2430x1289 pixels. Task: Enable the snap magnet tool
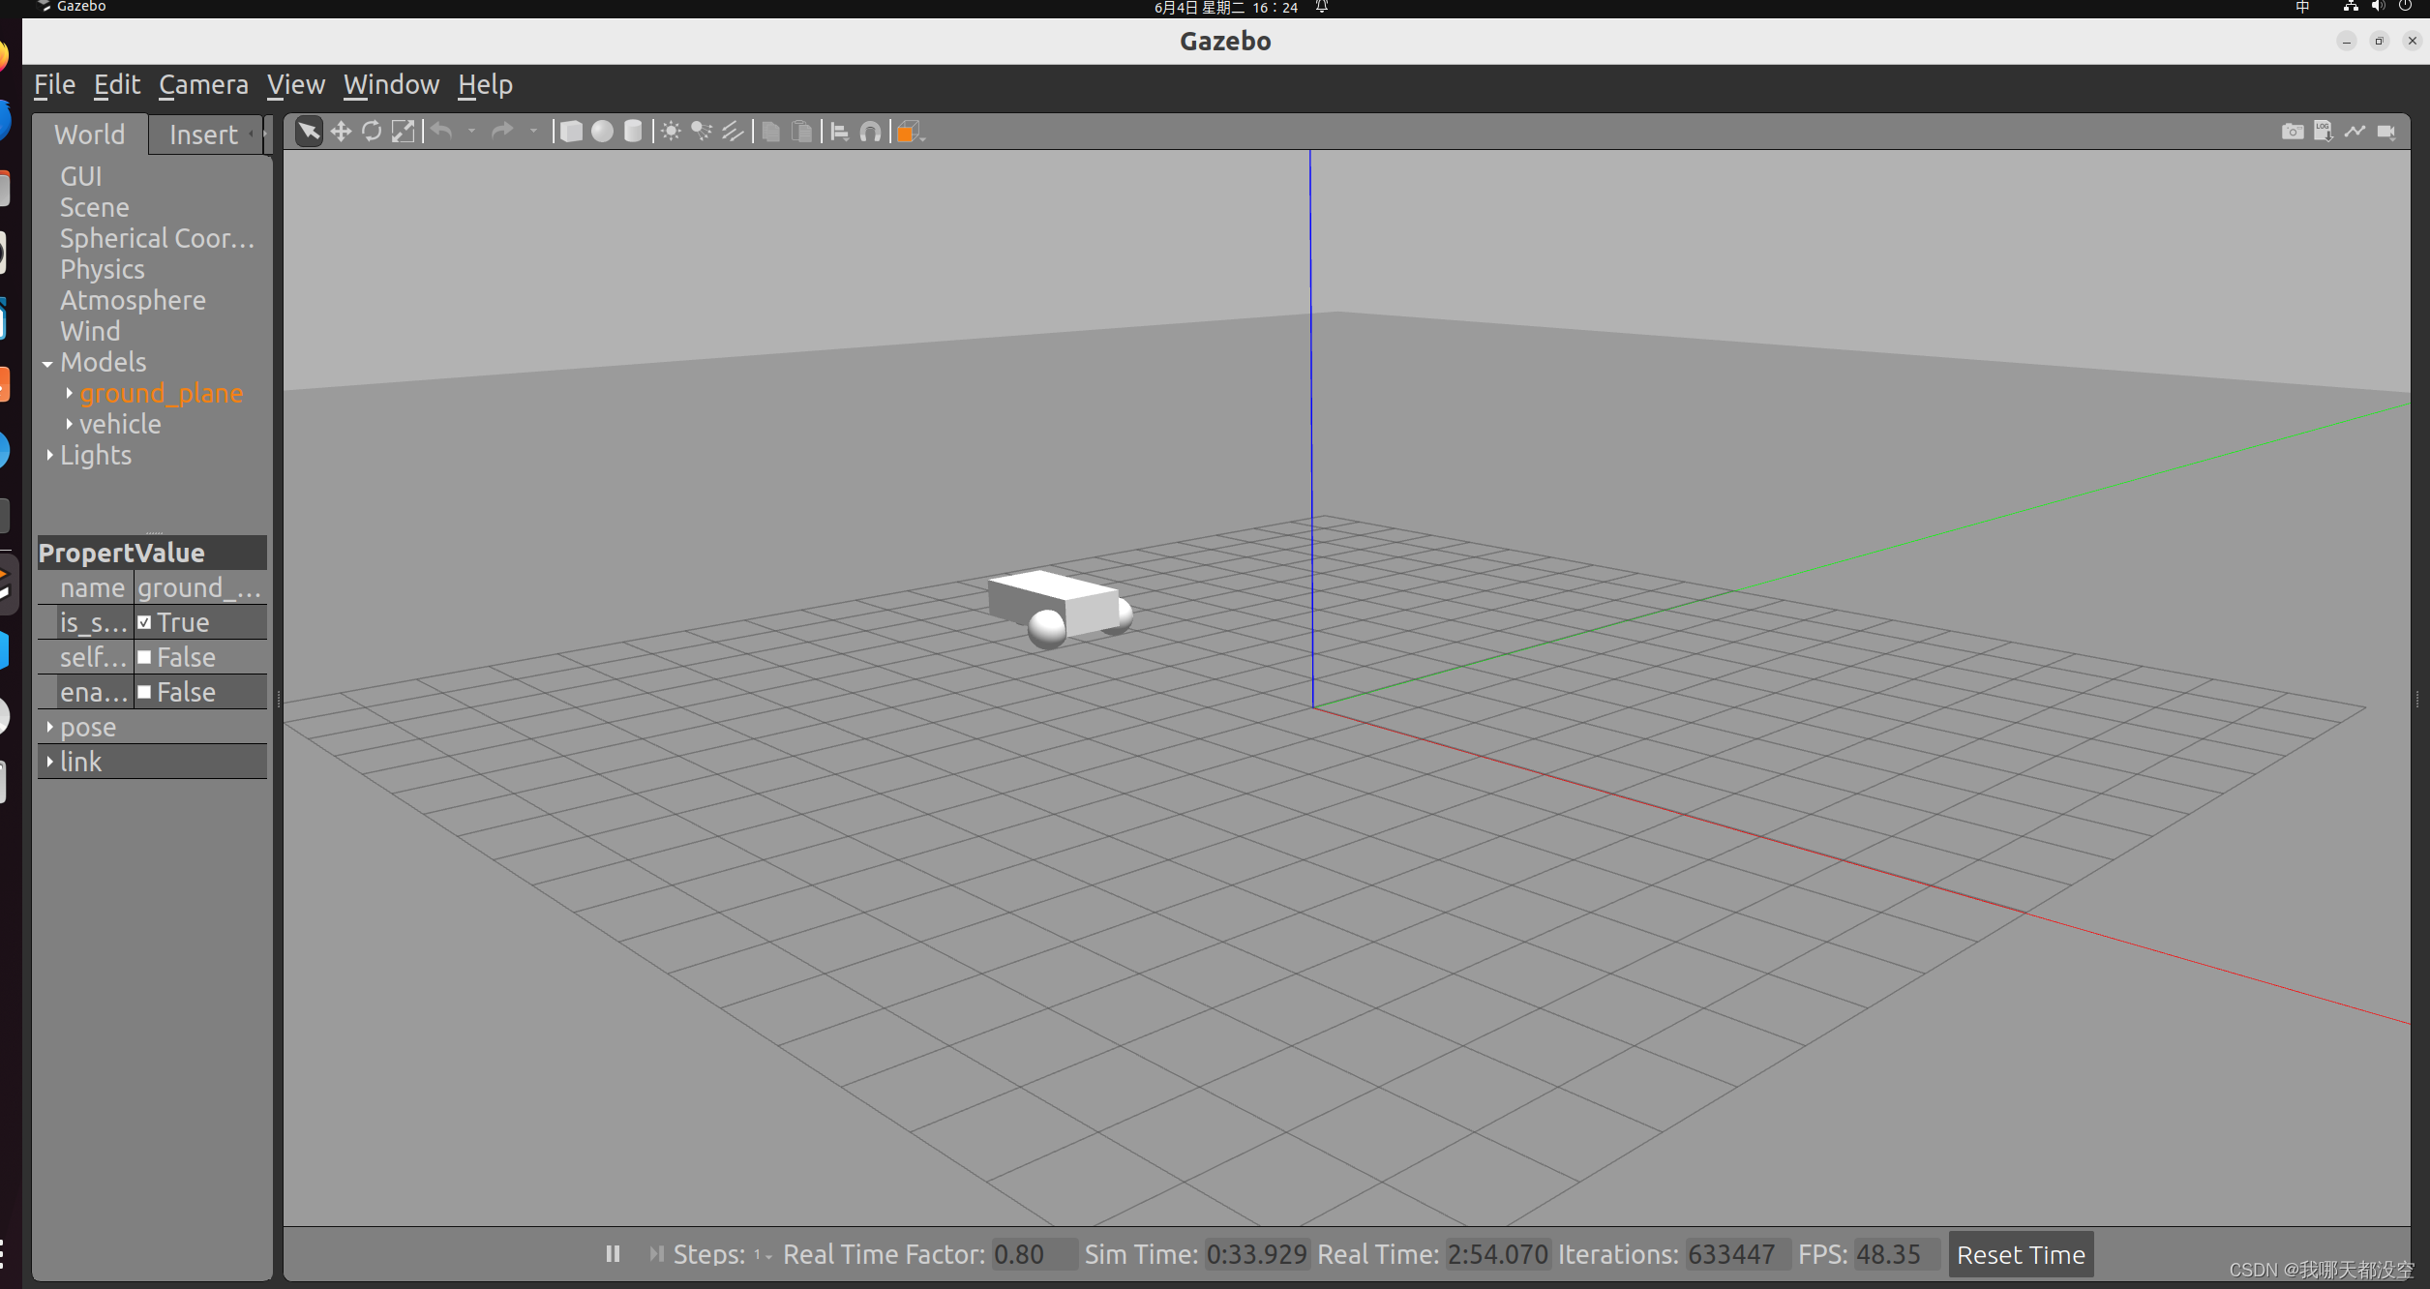point(870,132)
